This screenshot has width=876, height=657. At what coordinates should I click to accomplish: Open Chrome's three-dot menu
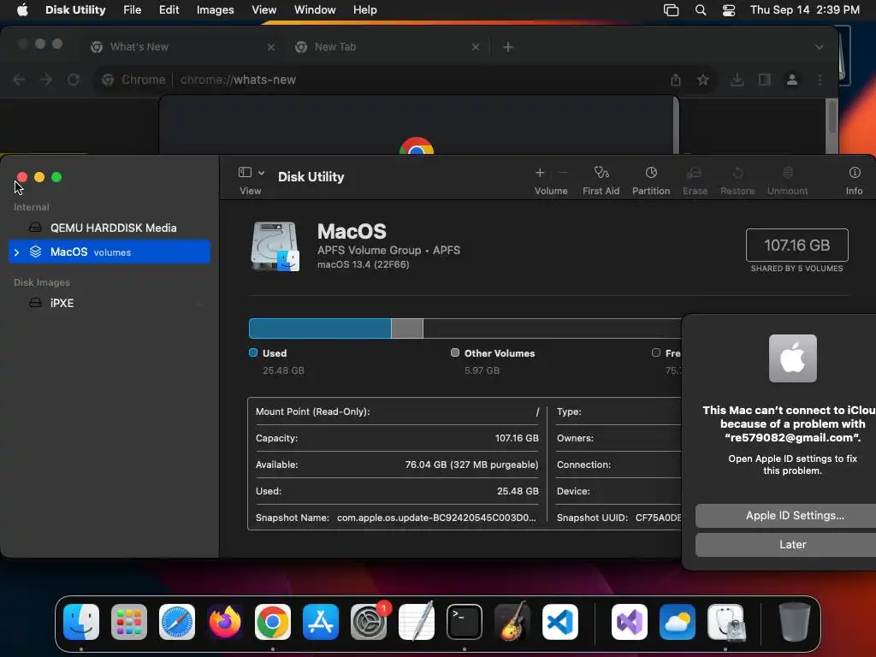820,80
